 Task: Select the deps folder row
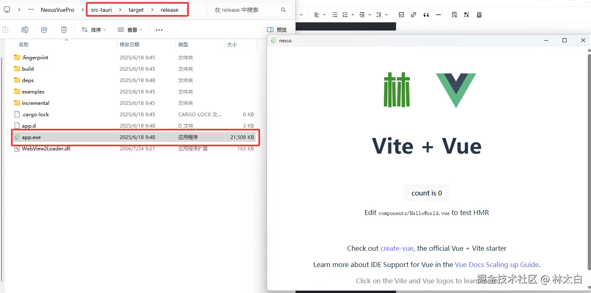[134, 80]
